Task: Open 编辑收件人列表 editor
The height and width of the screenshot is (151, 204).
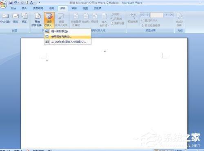Action: (61, 20)
